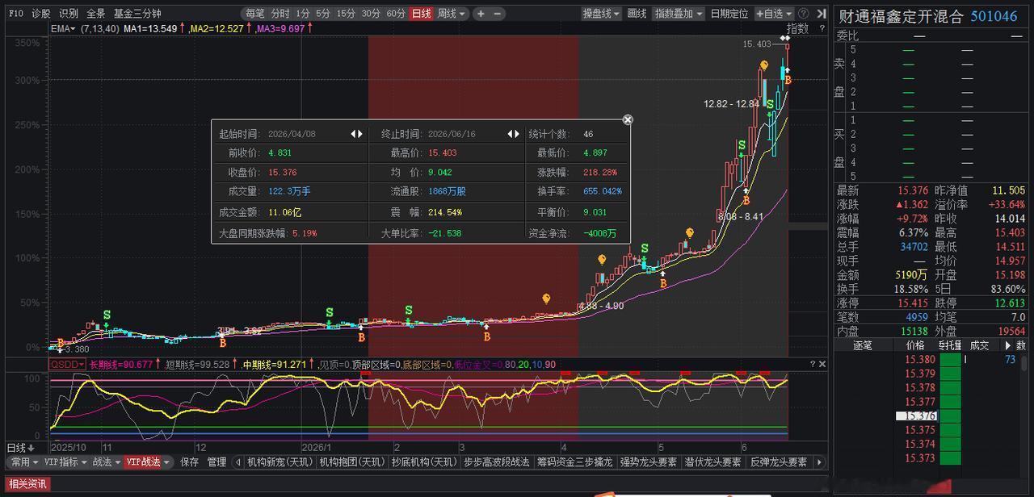Select the 抄底机构(天玑) strategy tab

pyautogui.click(x=422, y=462)
